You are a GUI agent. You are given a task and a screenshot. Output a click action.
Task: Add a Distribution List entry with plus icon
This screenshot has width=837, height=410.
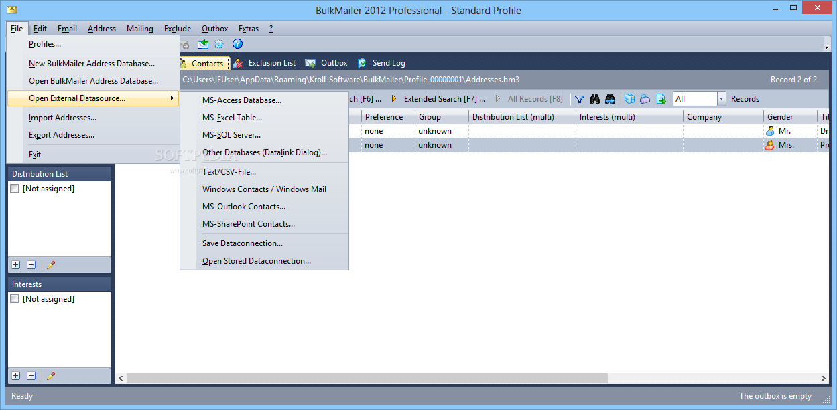[x=16, y=265]
